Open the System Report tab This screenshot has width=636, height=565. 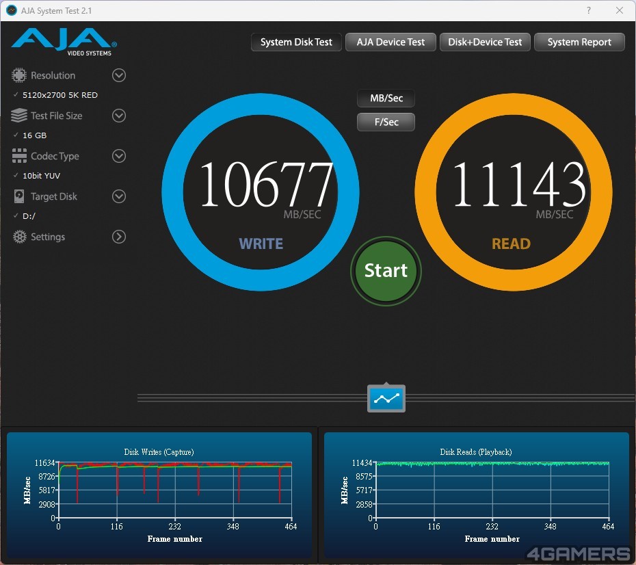click(x=579, y=42)
